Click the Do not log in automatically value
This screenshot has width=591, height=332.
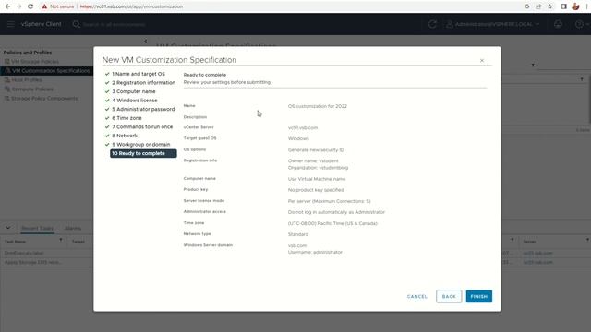336,212
